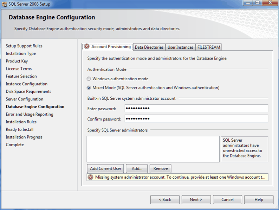Click the Feature Selection step

click(21, 76)
